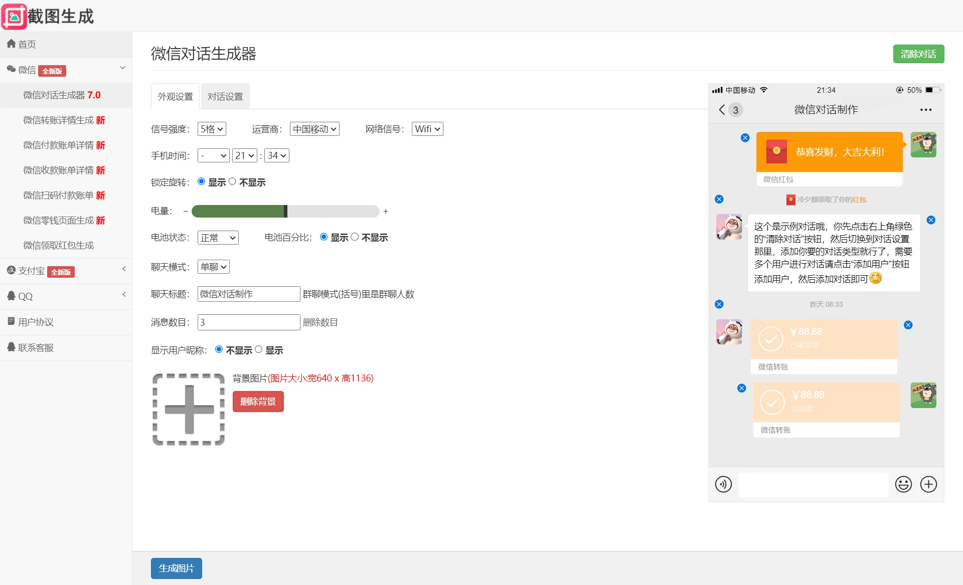Switch to the 对话设置 tab

[x=225, y=96]
